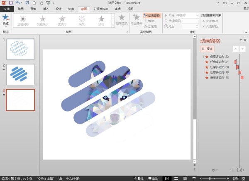Open the 切换 transitions tab
Image resolution: width=249 pixels, height=181 pixels.
pos(71,9)
